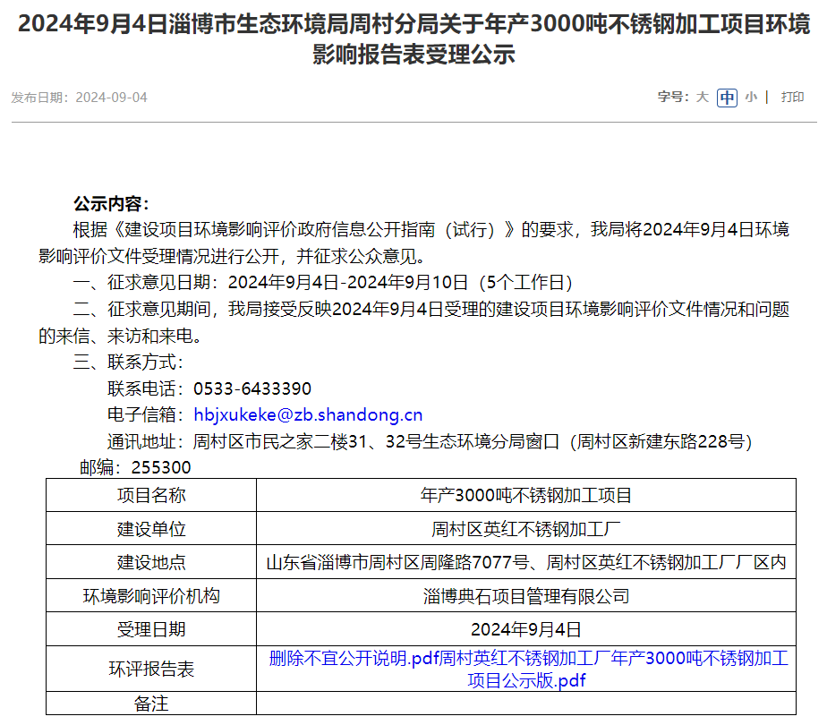Click the 周村区英红不锈钢加工厂 cell
Viewport: 827px width, 725px height.
pos(526,528)
